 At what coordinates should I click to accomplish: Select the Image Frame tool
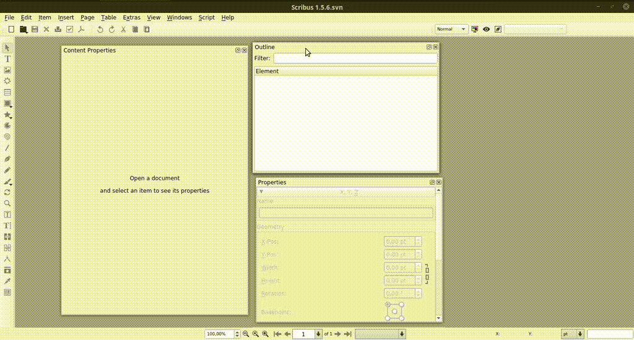[7, 70]
